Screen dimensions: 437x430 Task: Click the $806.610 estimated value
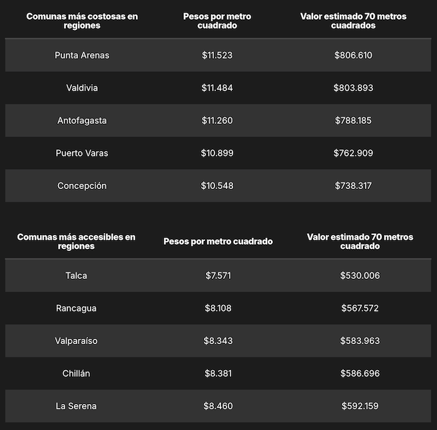353,55
